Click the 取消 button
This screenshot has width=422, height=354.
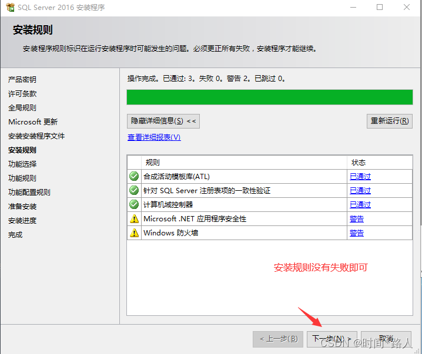tap(386, 339)
